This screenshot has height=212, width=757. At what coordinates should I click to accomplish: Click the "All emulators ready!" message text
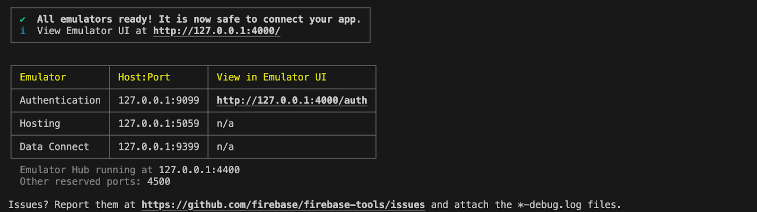tap(95, 19)
